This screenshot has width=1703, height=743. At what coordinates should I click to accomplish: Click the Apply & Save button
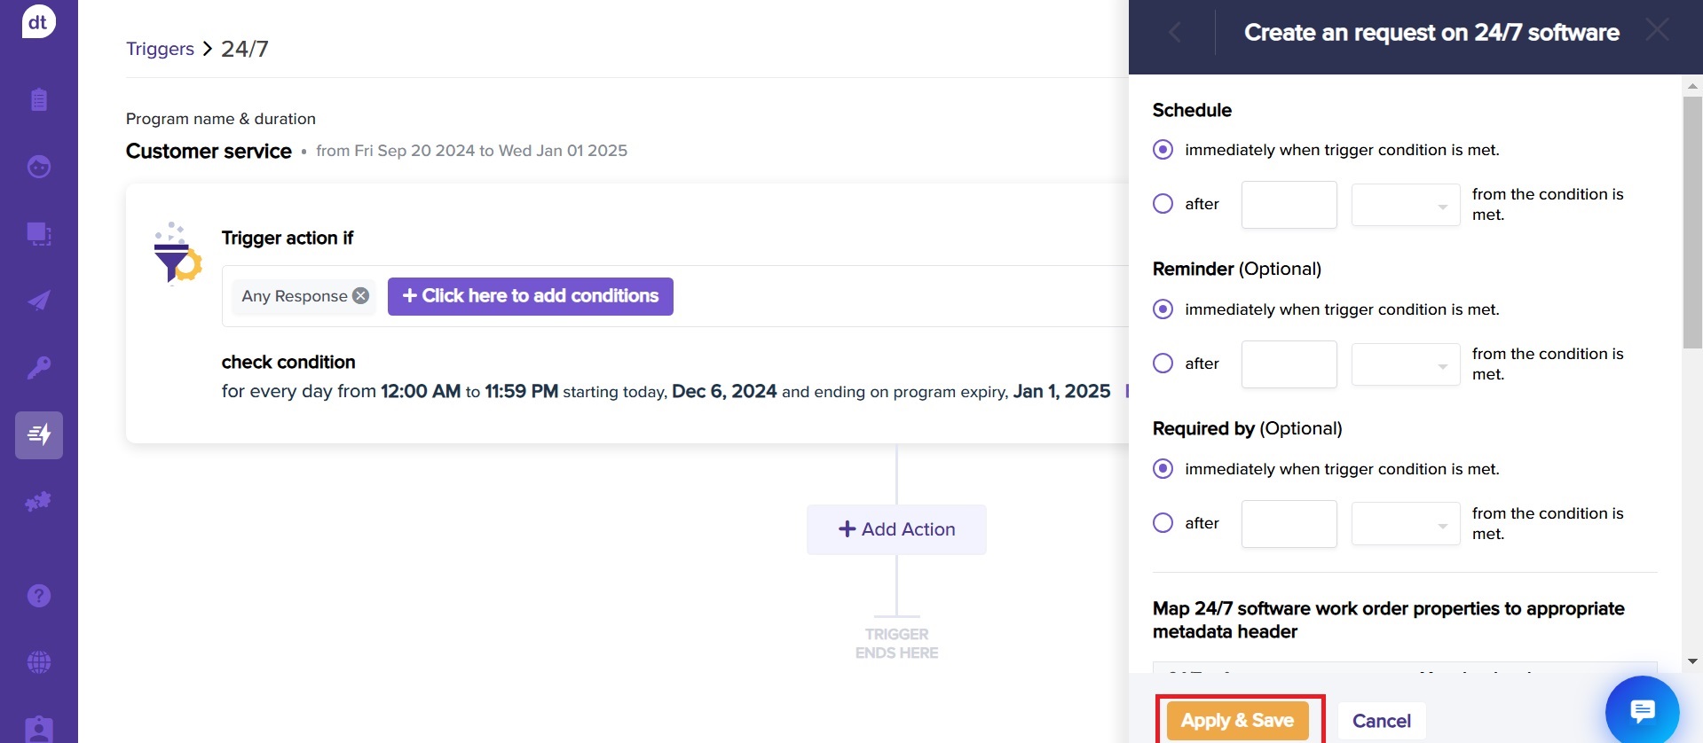[1237, 721]
